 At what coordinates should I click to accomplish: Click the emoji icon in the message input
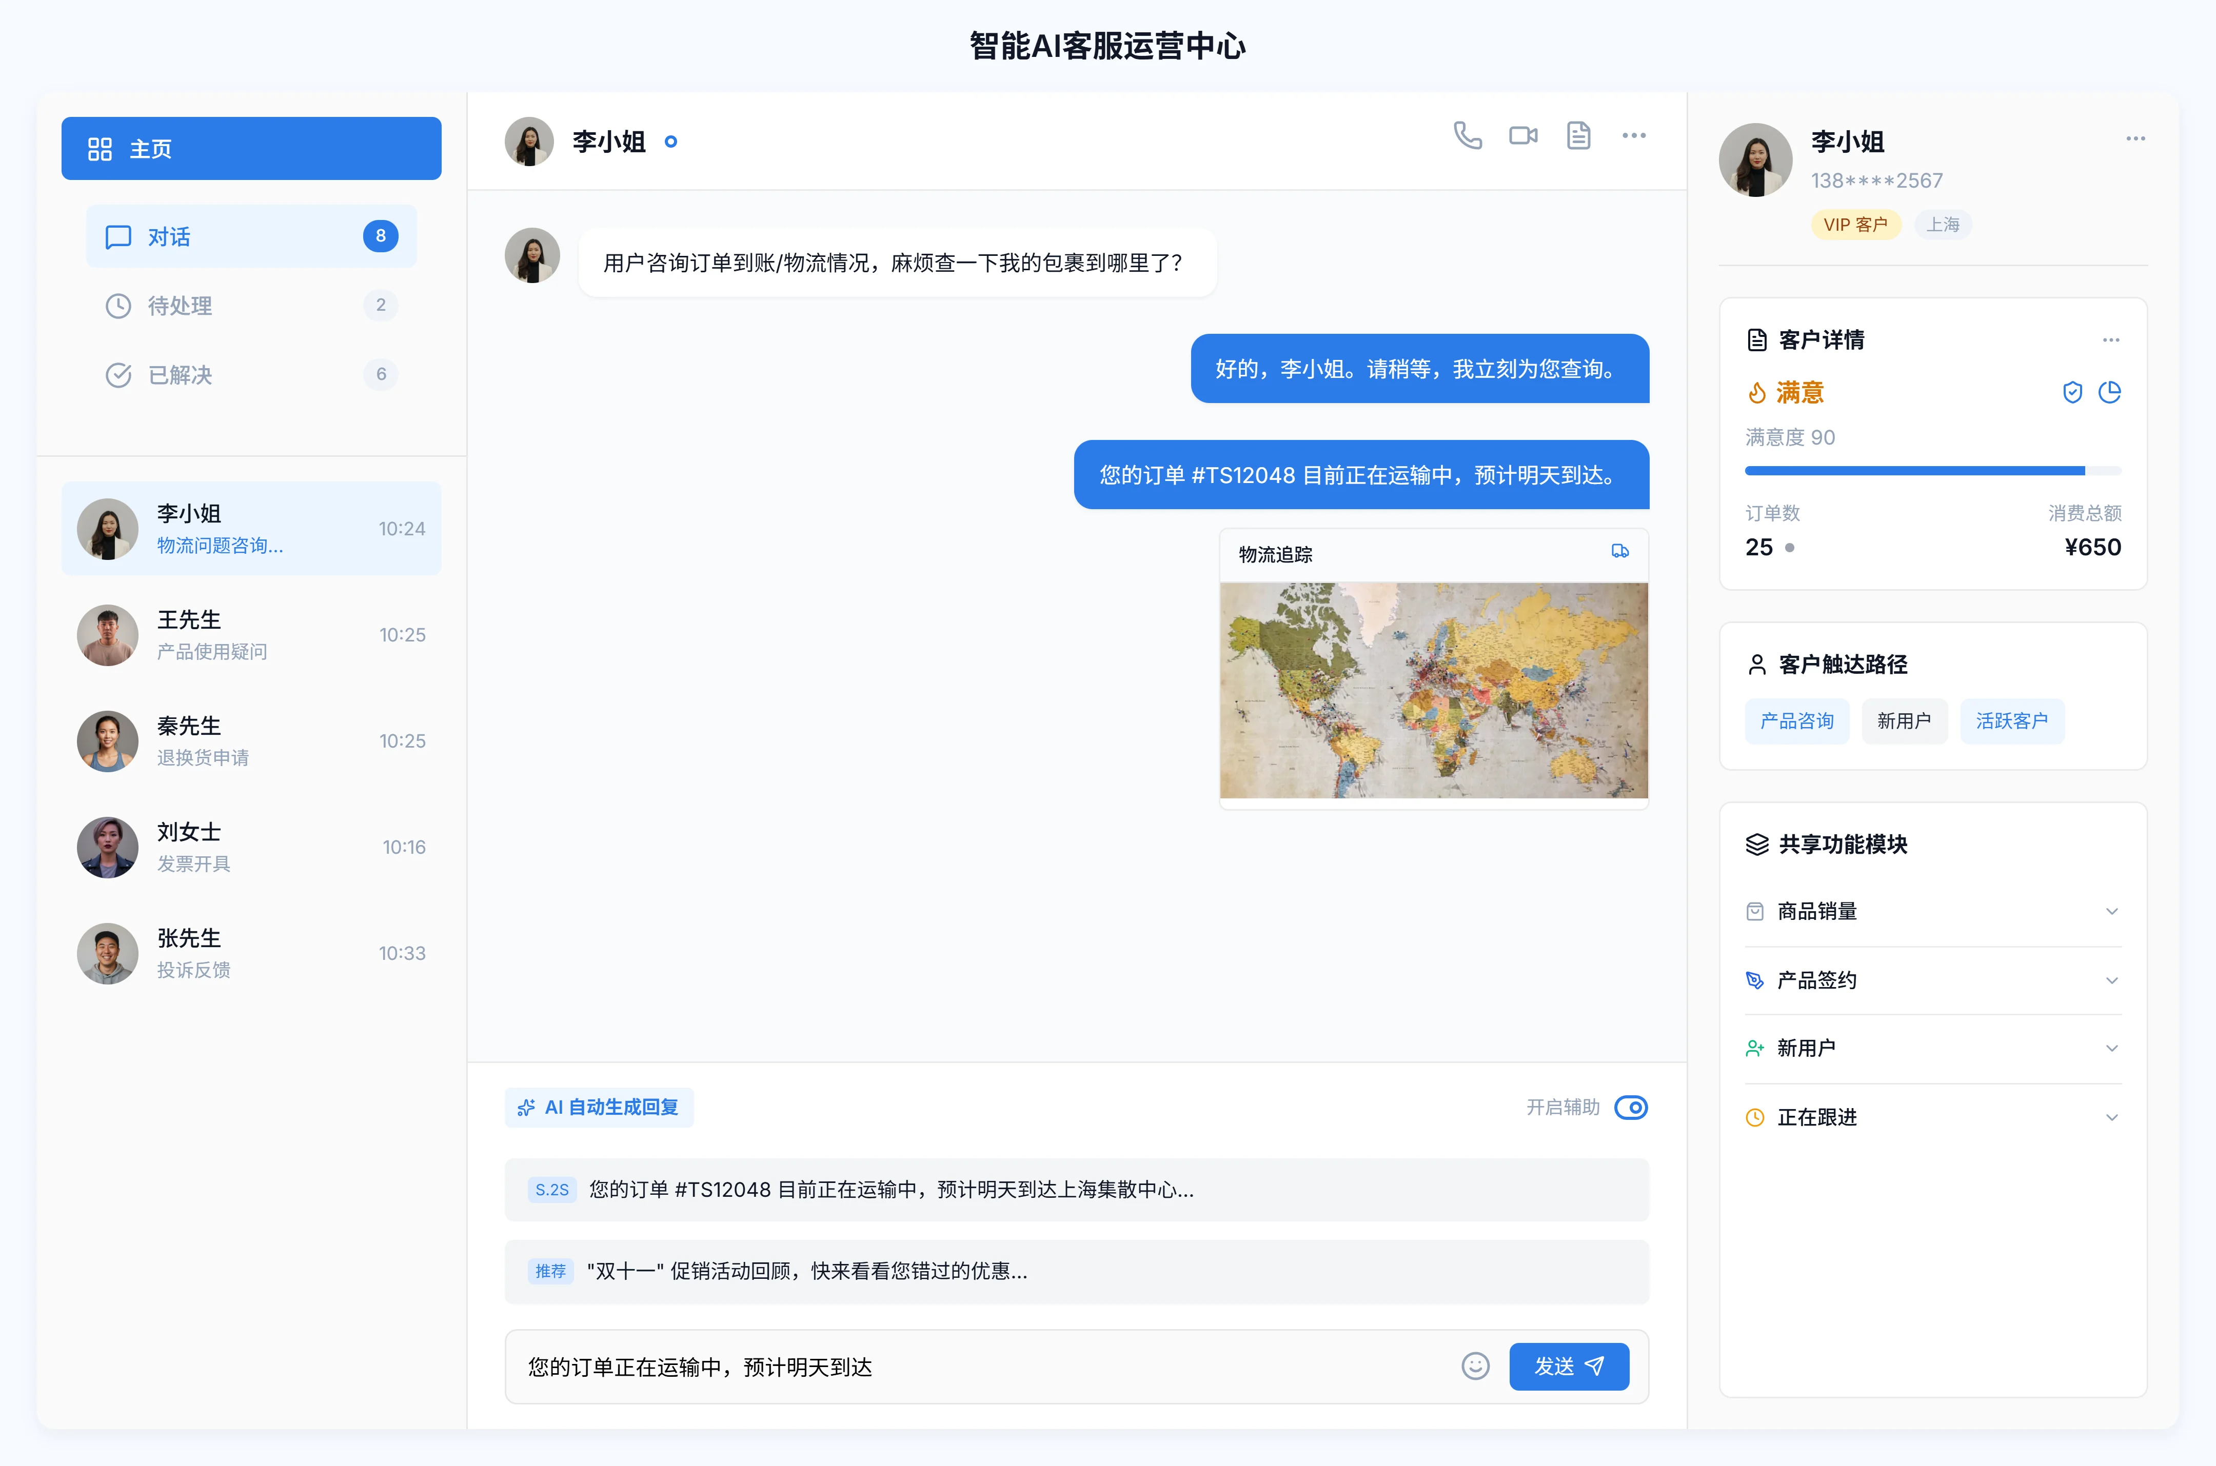(1475, 1366)
